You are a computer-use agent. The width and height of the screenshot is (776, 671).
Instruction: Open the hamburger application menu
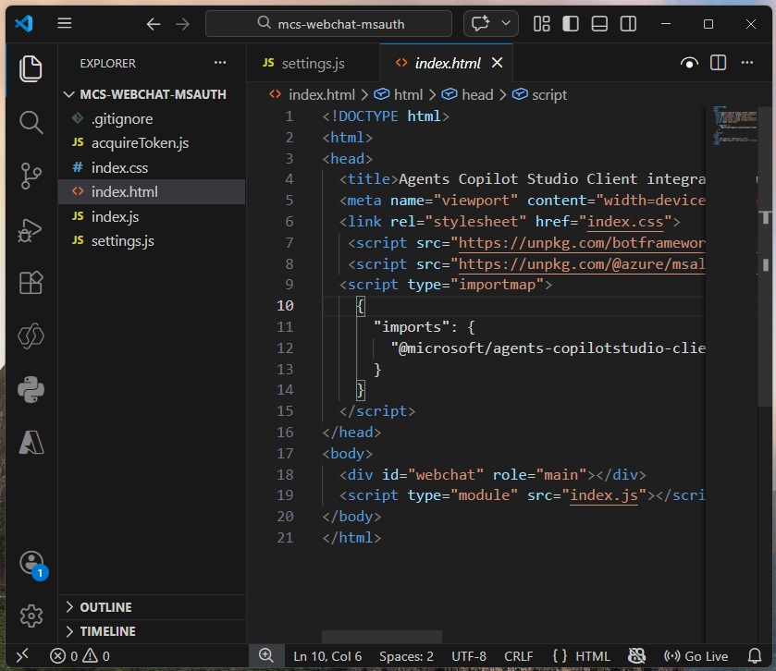[65, 24]
